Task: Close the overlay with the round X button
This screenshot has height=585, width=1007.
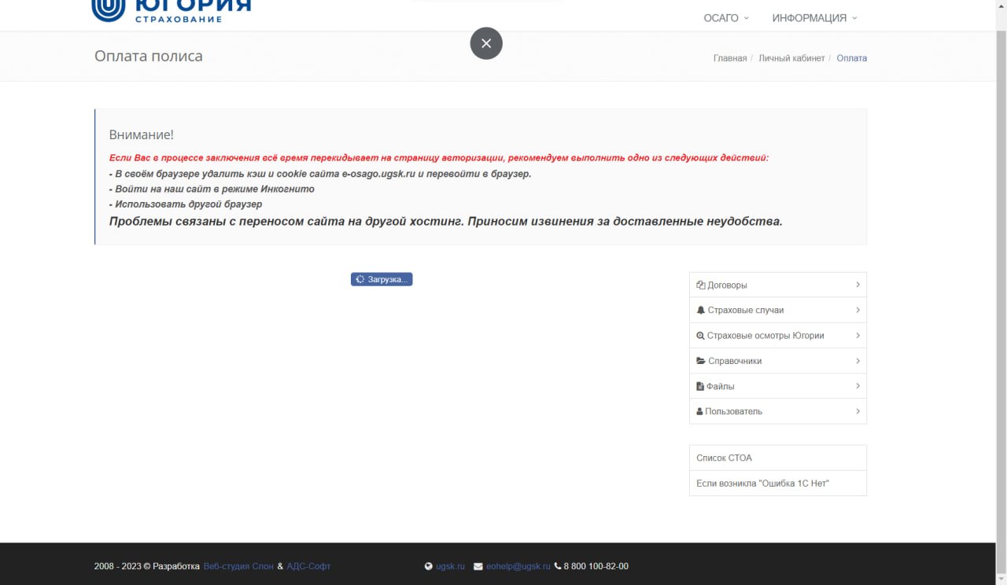Action: [486, 43]
